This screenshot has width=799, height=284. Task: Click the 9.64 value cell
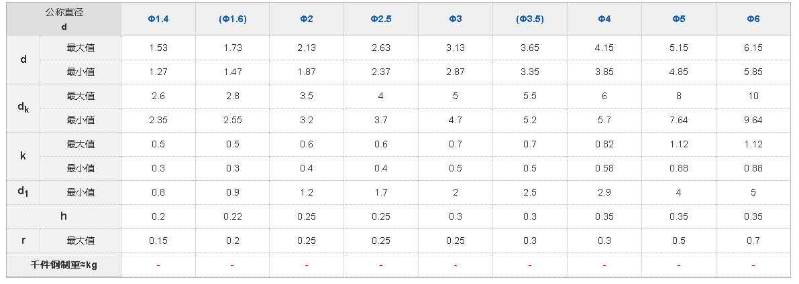click(x=753, y=120)
